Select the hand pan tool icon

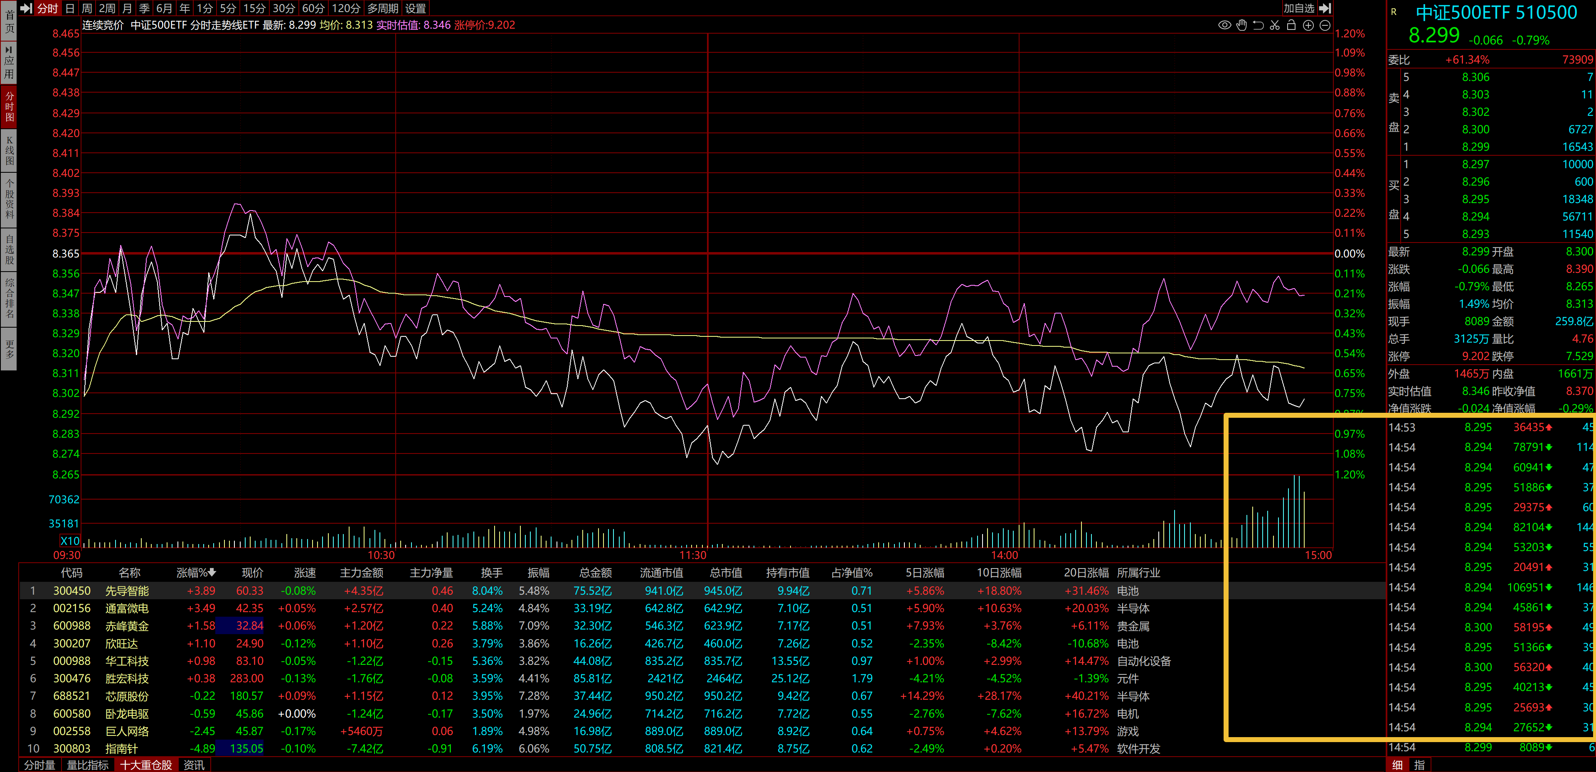(1241, 25)
